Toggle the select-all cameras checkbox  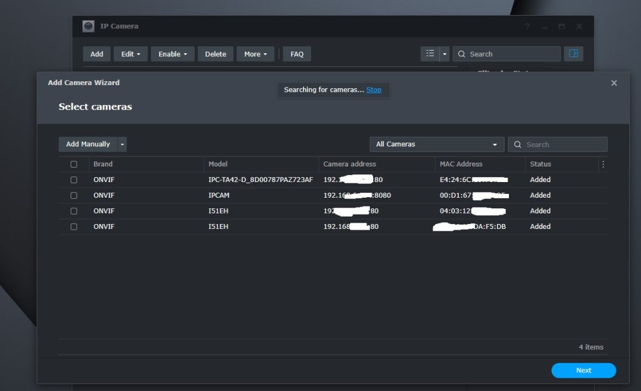click(x=74, y=165)
